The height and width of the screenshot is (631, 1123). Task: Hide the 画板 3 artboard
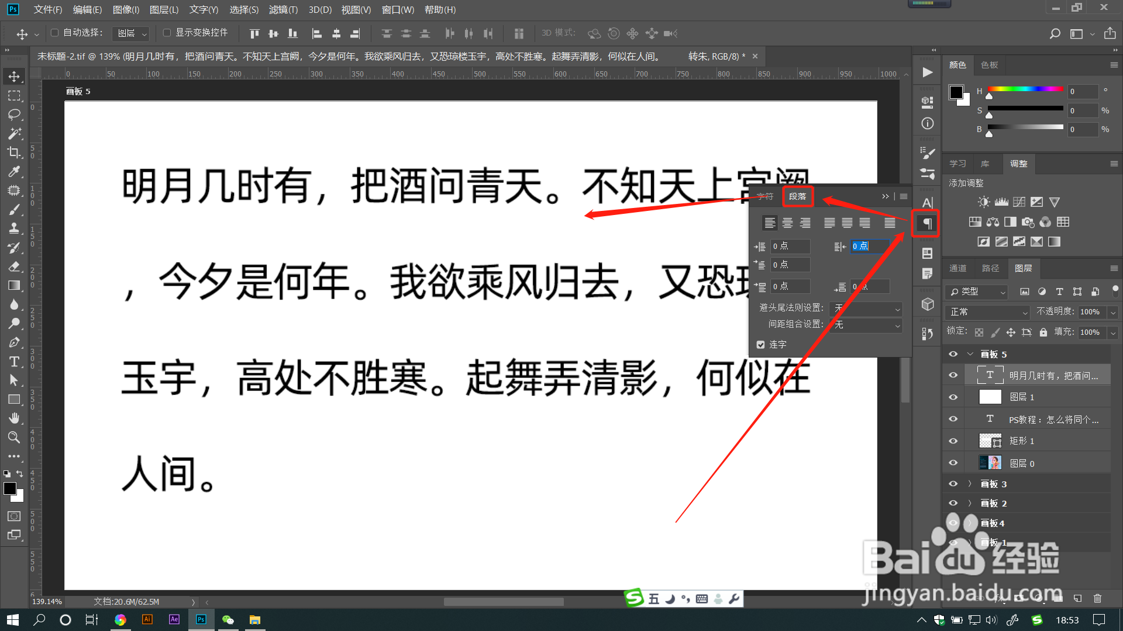pyautogui.click(x=953, y=484)
